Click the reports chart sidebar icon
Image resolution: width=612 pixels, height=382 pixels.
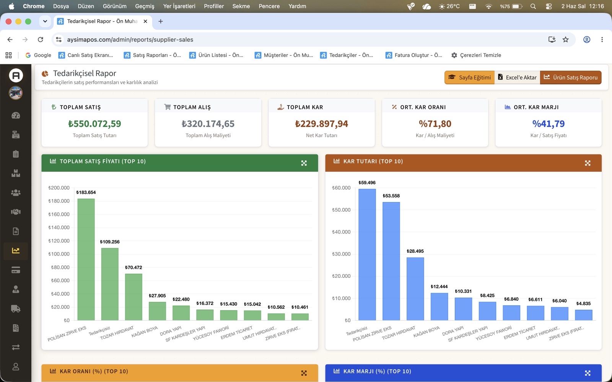(x=16, y=251)
